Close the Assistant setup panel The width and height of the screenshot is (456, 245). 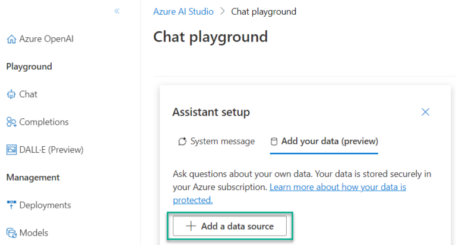point(425,112)
